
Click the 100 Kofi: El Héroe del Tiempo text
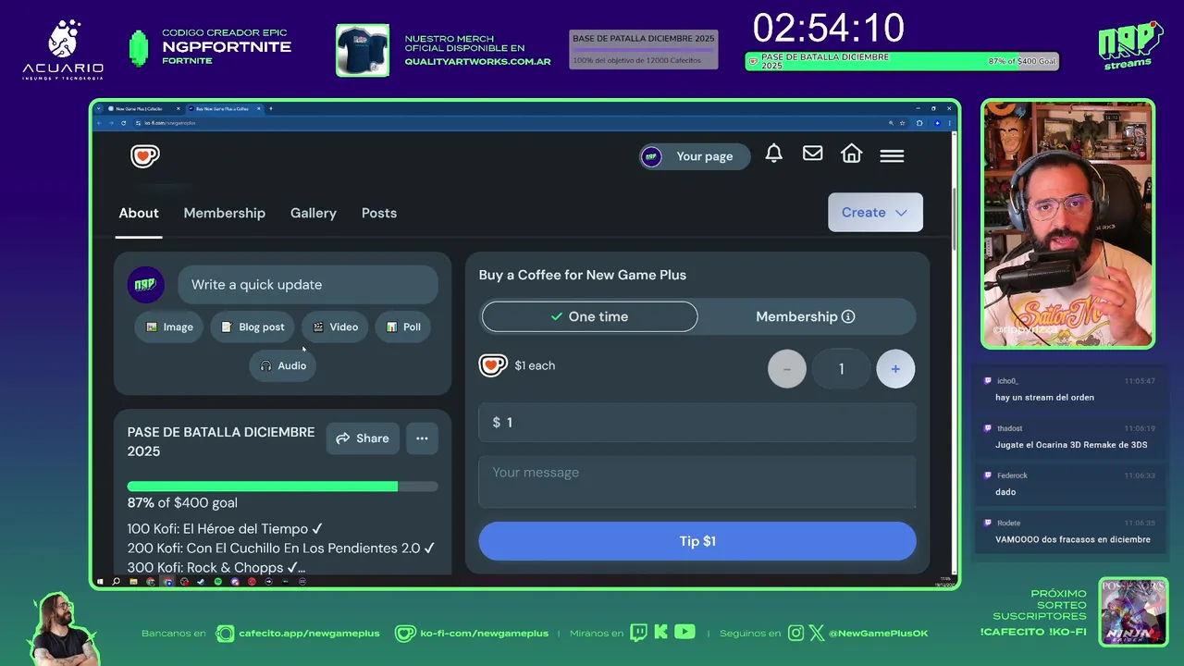(225, 529)
